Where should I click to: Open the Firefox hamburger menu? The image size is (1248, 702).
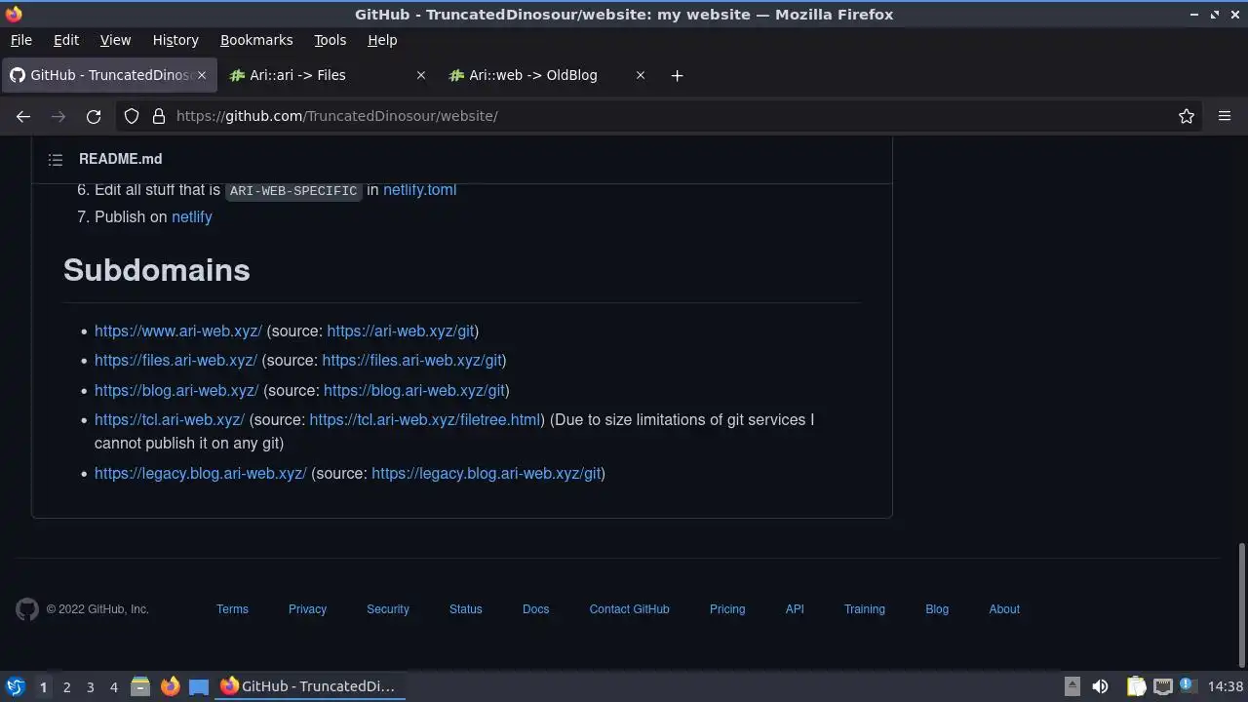(x=1225, y=116)
